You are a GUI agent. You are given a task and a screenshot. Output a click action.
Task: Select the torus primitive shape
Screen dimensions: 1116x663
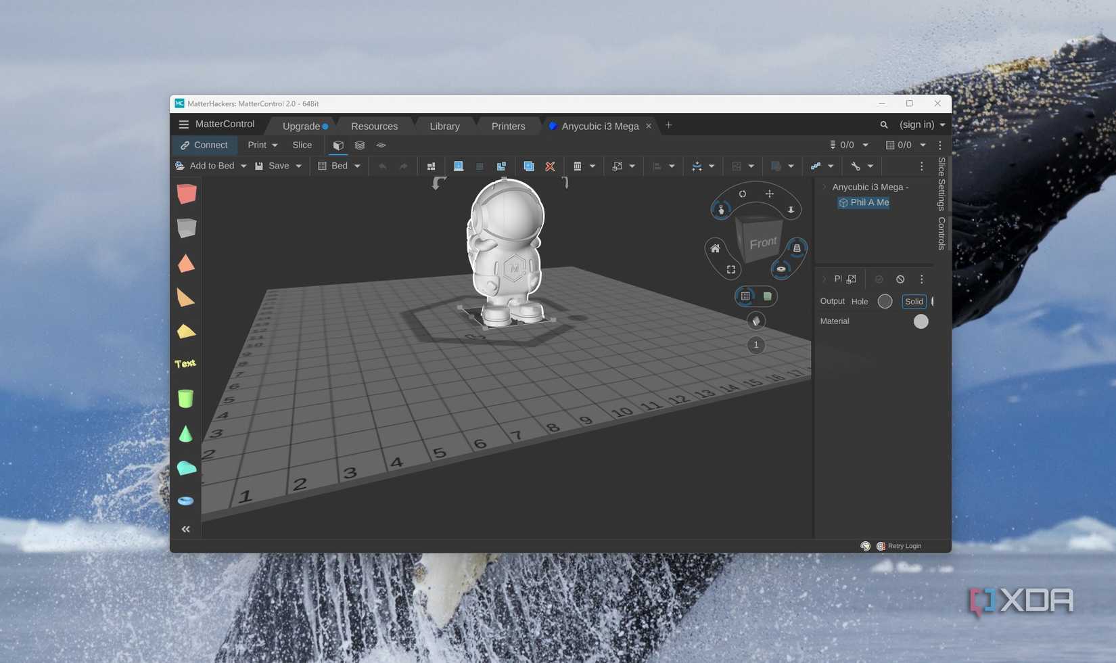(x=186, y=501)
